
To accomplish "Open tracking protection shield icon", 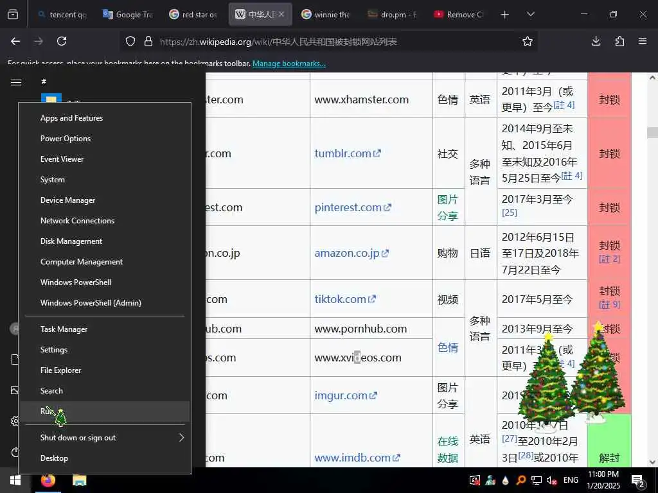I will coord(130,41).
